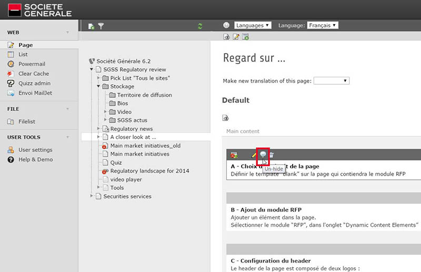Viewport: 421px width, 272px height.
Task: Click the heading C - Configuration du header
Action: pos(270,261)
